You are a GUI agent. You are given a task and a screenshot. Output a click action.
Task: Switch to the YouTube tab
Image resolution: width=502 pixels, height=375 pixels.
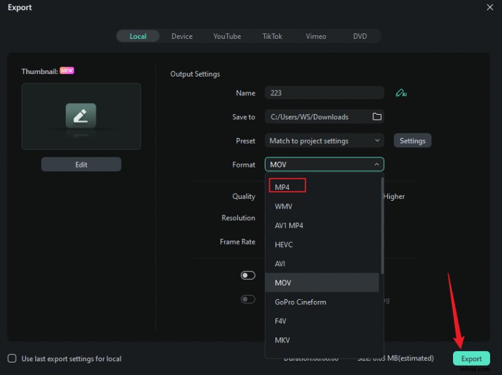[227, 36]
